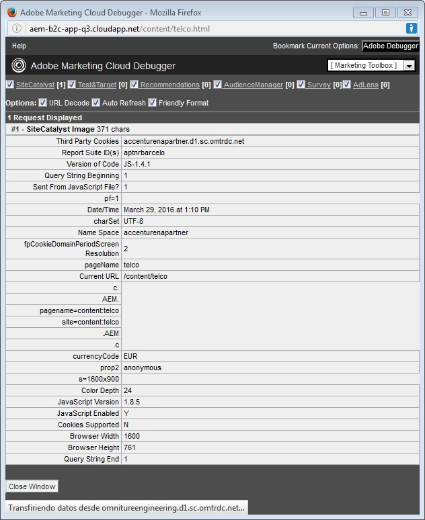Screen dimensions: 425x520
Task: Disable the URL Decode option
Action: (x=42, y=103)
